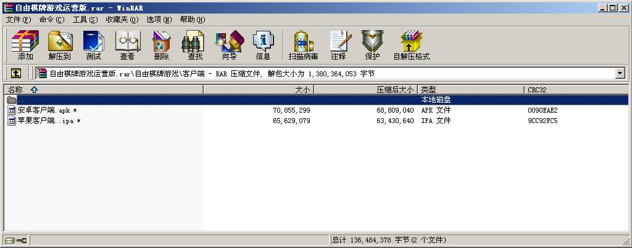Open the 选项(N) menu
Screen dimensions: 632x248
tap(159, 20)
